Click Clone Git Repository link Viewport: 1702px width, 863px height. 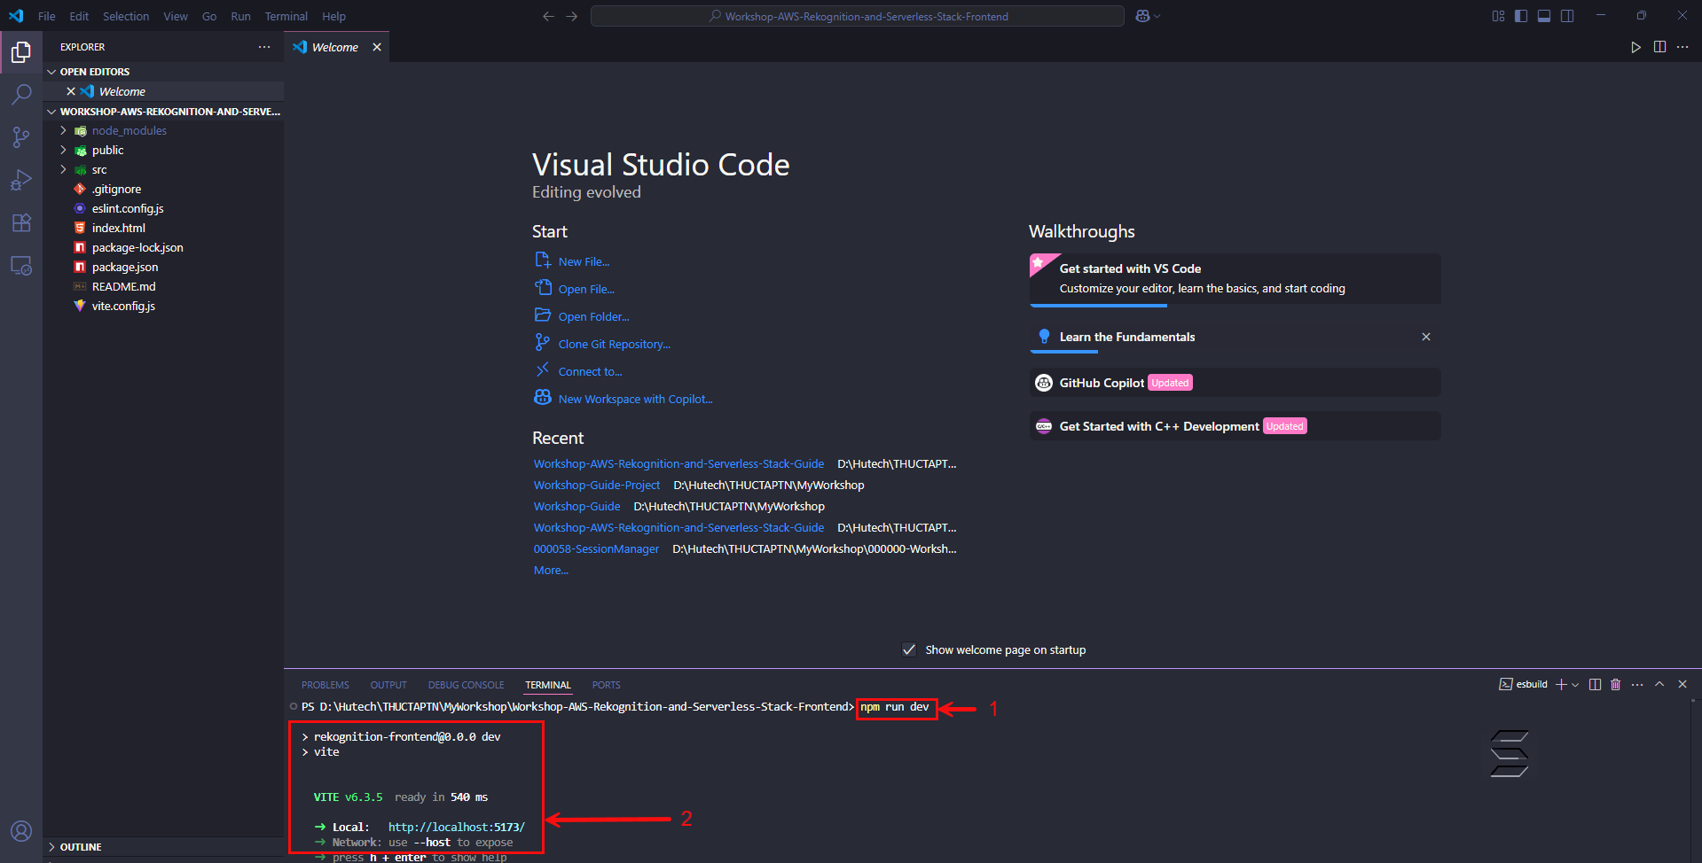point(614,344)
